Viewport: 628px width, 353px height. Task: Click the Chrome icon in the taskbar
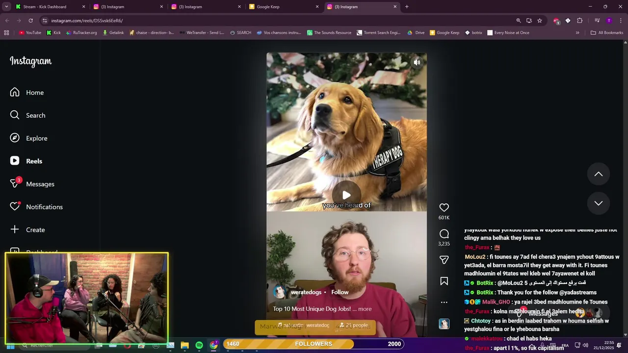213,345
